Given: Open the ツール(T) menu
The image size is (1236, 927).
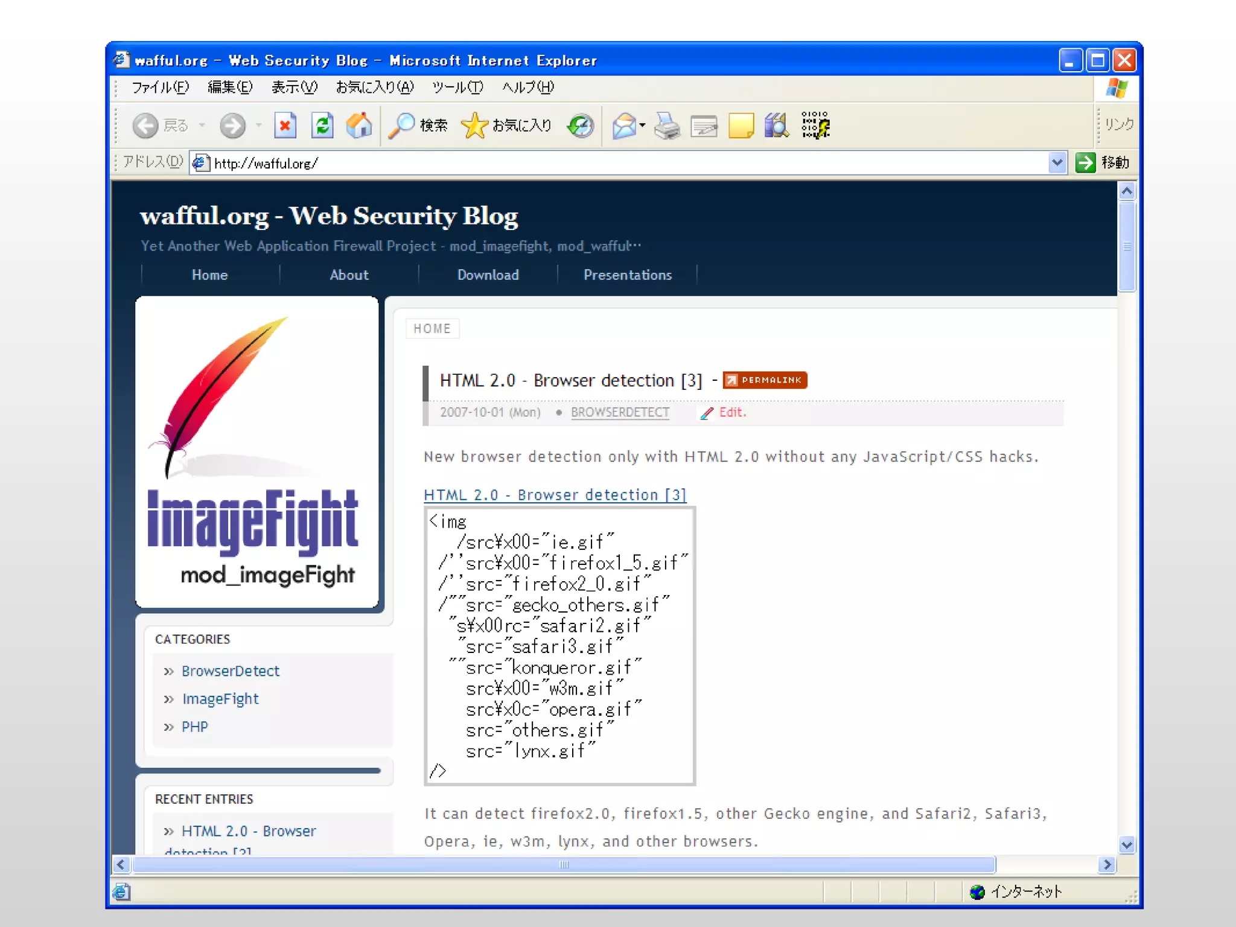Looking at the screenshot, I should (x=457, y=88).
